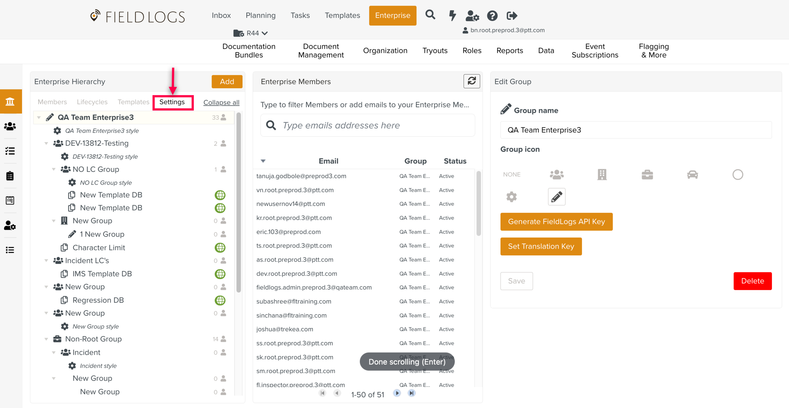Select the car group icon option

[x=692, y=174]
